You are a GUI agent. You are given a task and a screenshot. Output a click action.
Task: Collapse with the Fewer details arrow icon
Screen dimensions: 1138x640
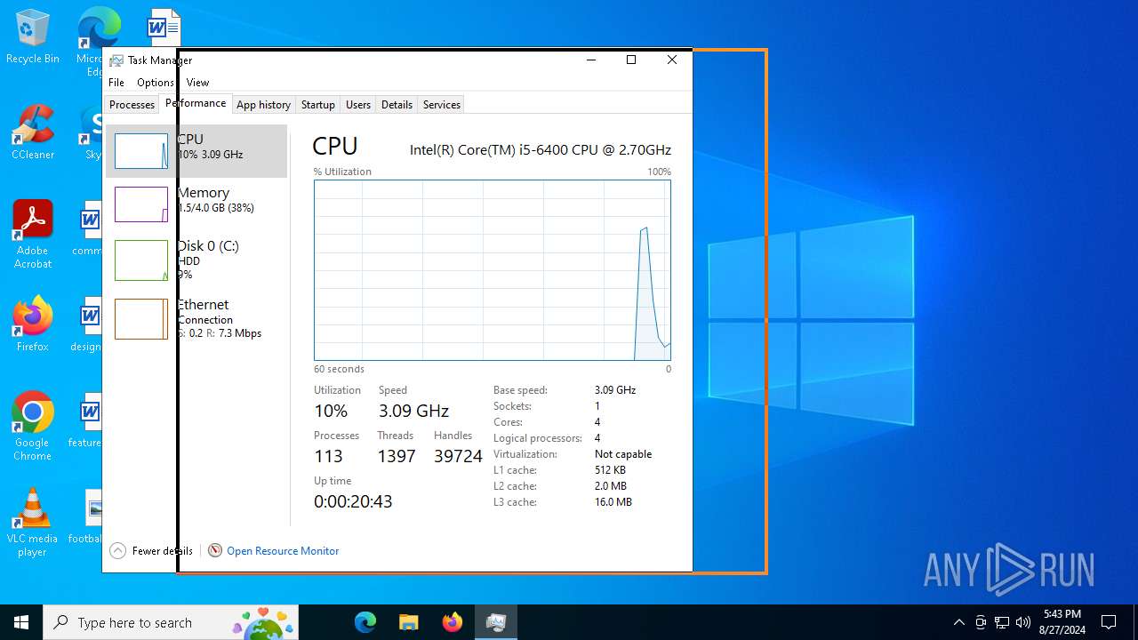[117, 551]
